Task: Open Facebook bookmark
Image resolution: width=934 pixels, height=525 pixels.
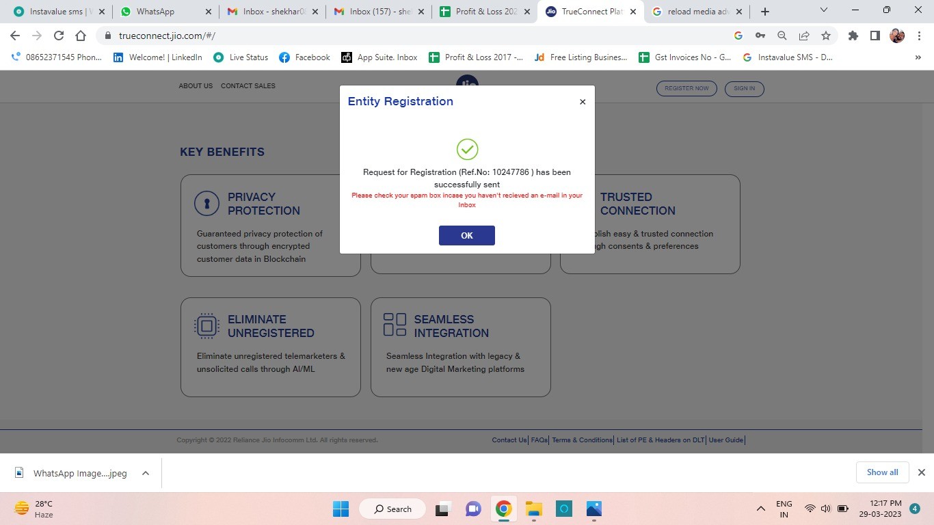Action: 304,57
